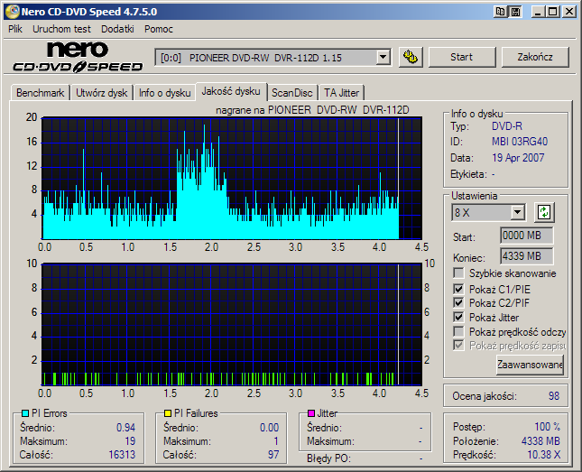
Task: Click the Start button
Action: (462, 57)
